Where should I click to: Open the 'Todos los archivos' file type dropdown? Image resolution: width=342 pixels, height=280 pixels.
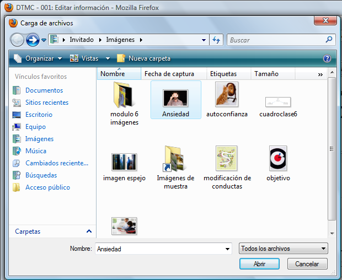[284, 249]
